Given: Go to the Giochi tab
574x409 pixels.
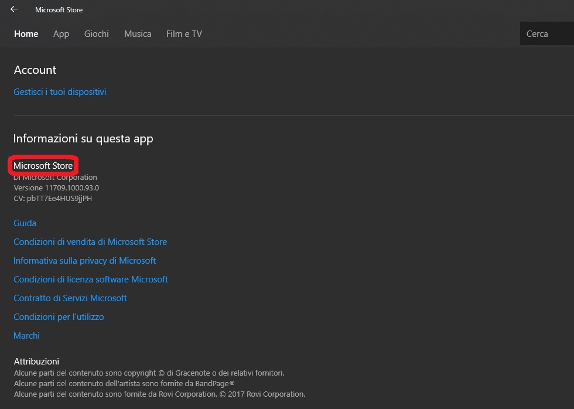Looking at the screenshot, I should click(x=96, y=33).
